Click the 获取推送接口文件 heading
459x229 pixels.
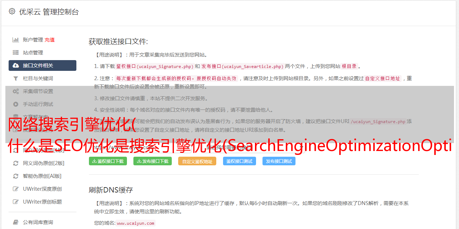[x=118, y=42]
